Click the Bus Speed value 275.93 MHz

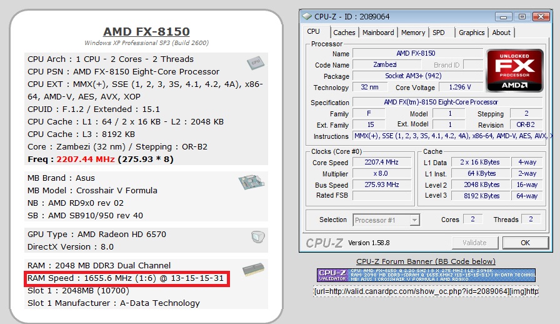(382, 185)
